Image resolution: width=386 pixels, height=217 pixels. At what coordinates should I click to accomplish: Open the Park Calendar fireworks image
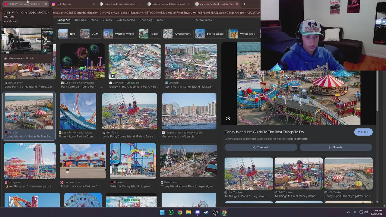click(x=82, y=61)
